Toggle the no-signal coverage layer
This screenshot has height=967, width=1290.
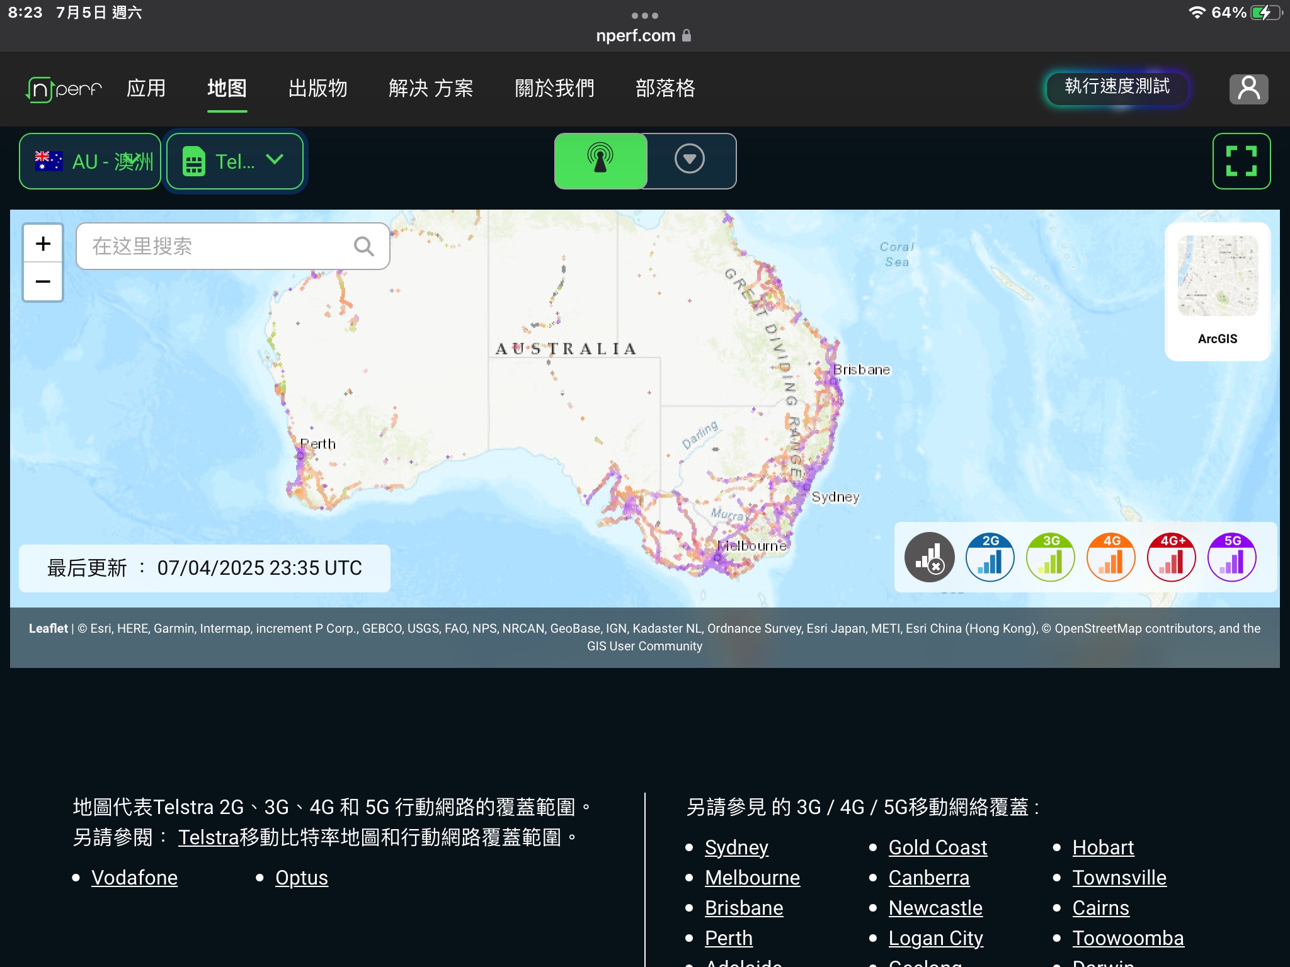[x=930, y=557]
